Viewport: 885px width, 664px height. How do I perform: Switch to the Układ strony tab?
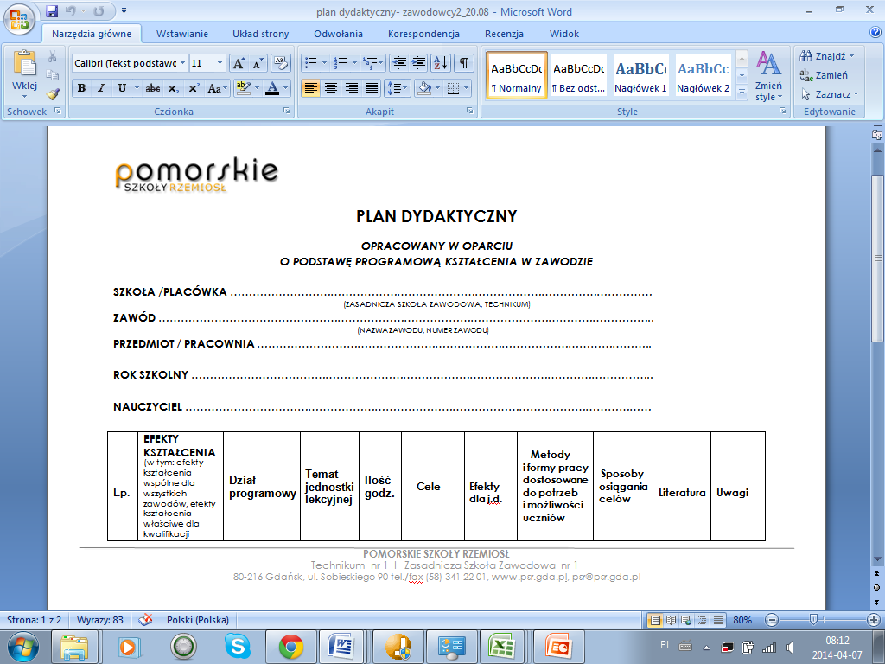[x=261, y=34]
